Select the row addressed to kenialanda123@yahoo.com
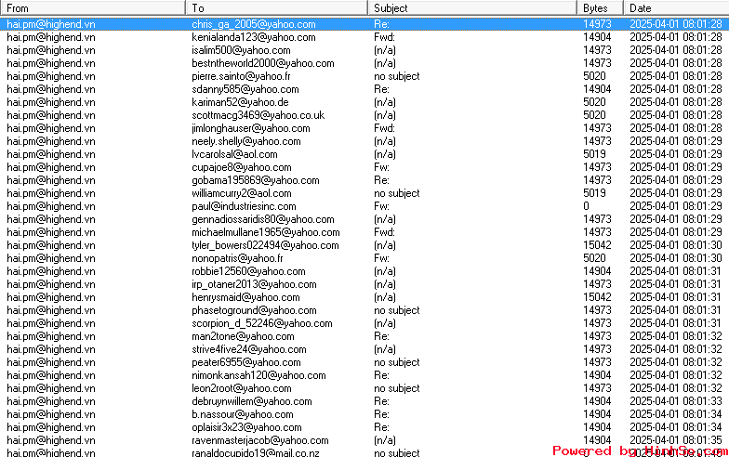The image size is (729, 457). tap(364, 37)
